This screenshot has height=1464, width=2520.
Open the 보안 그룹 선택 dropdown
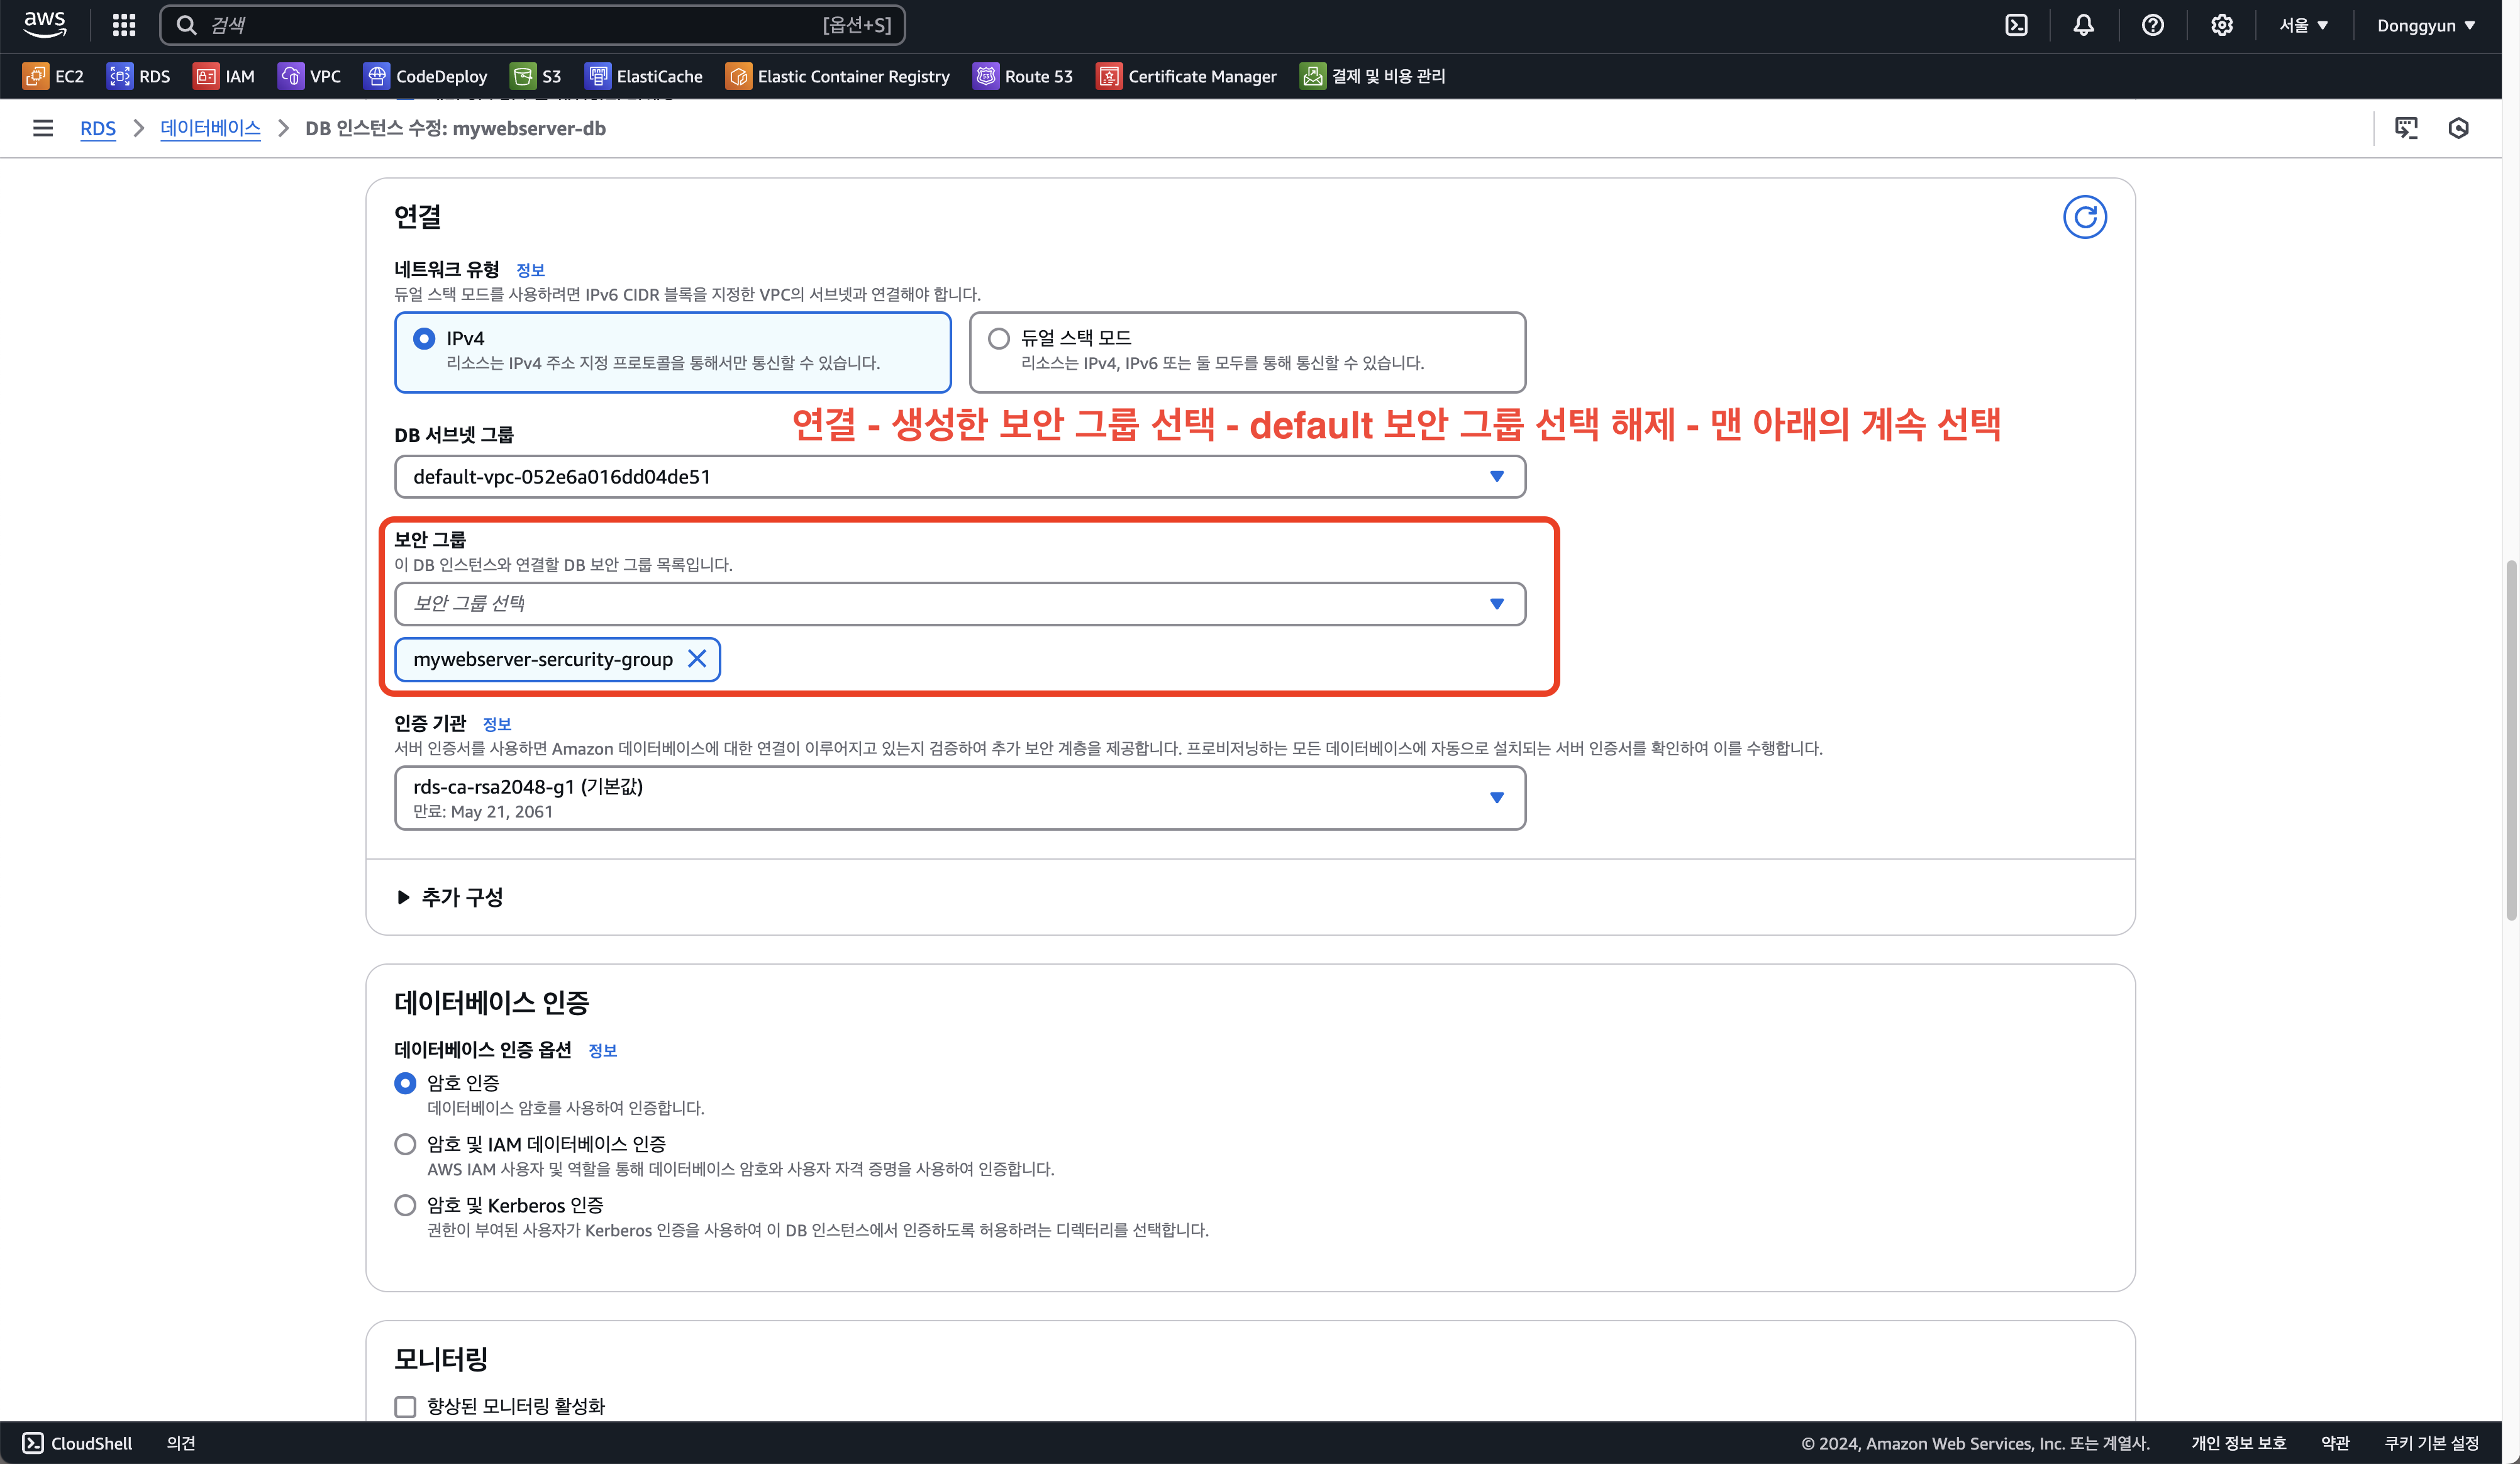click(960, 604)
